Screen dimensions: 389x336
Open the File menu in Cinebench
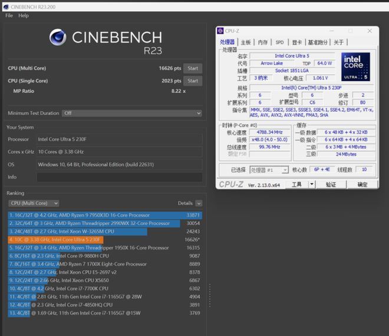tap(9, 15)
